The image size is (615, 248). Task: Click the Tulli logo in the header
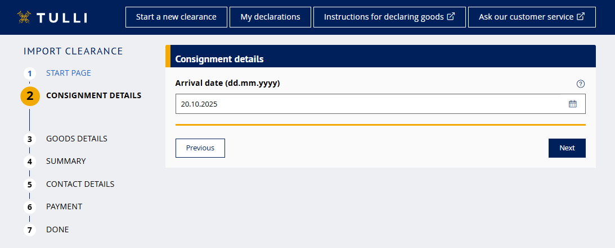tap(52, 17)
